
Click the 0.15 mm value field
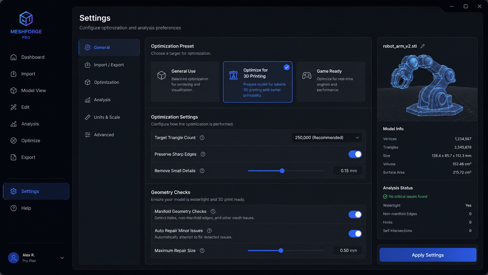tap(347, 171)
